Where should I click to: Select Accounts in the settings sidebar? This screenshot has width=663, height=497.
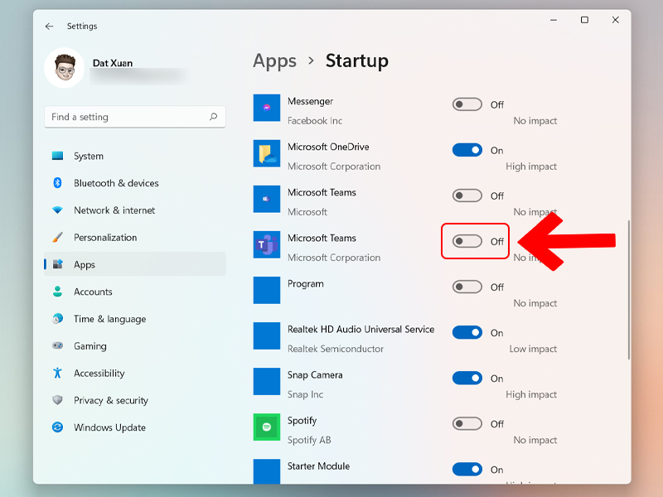click(x=91, y=292)
